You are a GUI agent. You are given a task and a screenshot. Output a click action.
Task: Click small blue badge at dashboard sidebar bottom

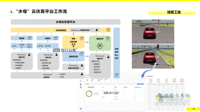(x=81, y=109)
